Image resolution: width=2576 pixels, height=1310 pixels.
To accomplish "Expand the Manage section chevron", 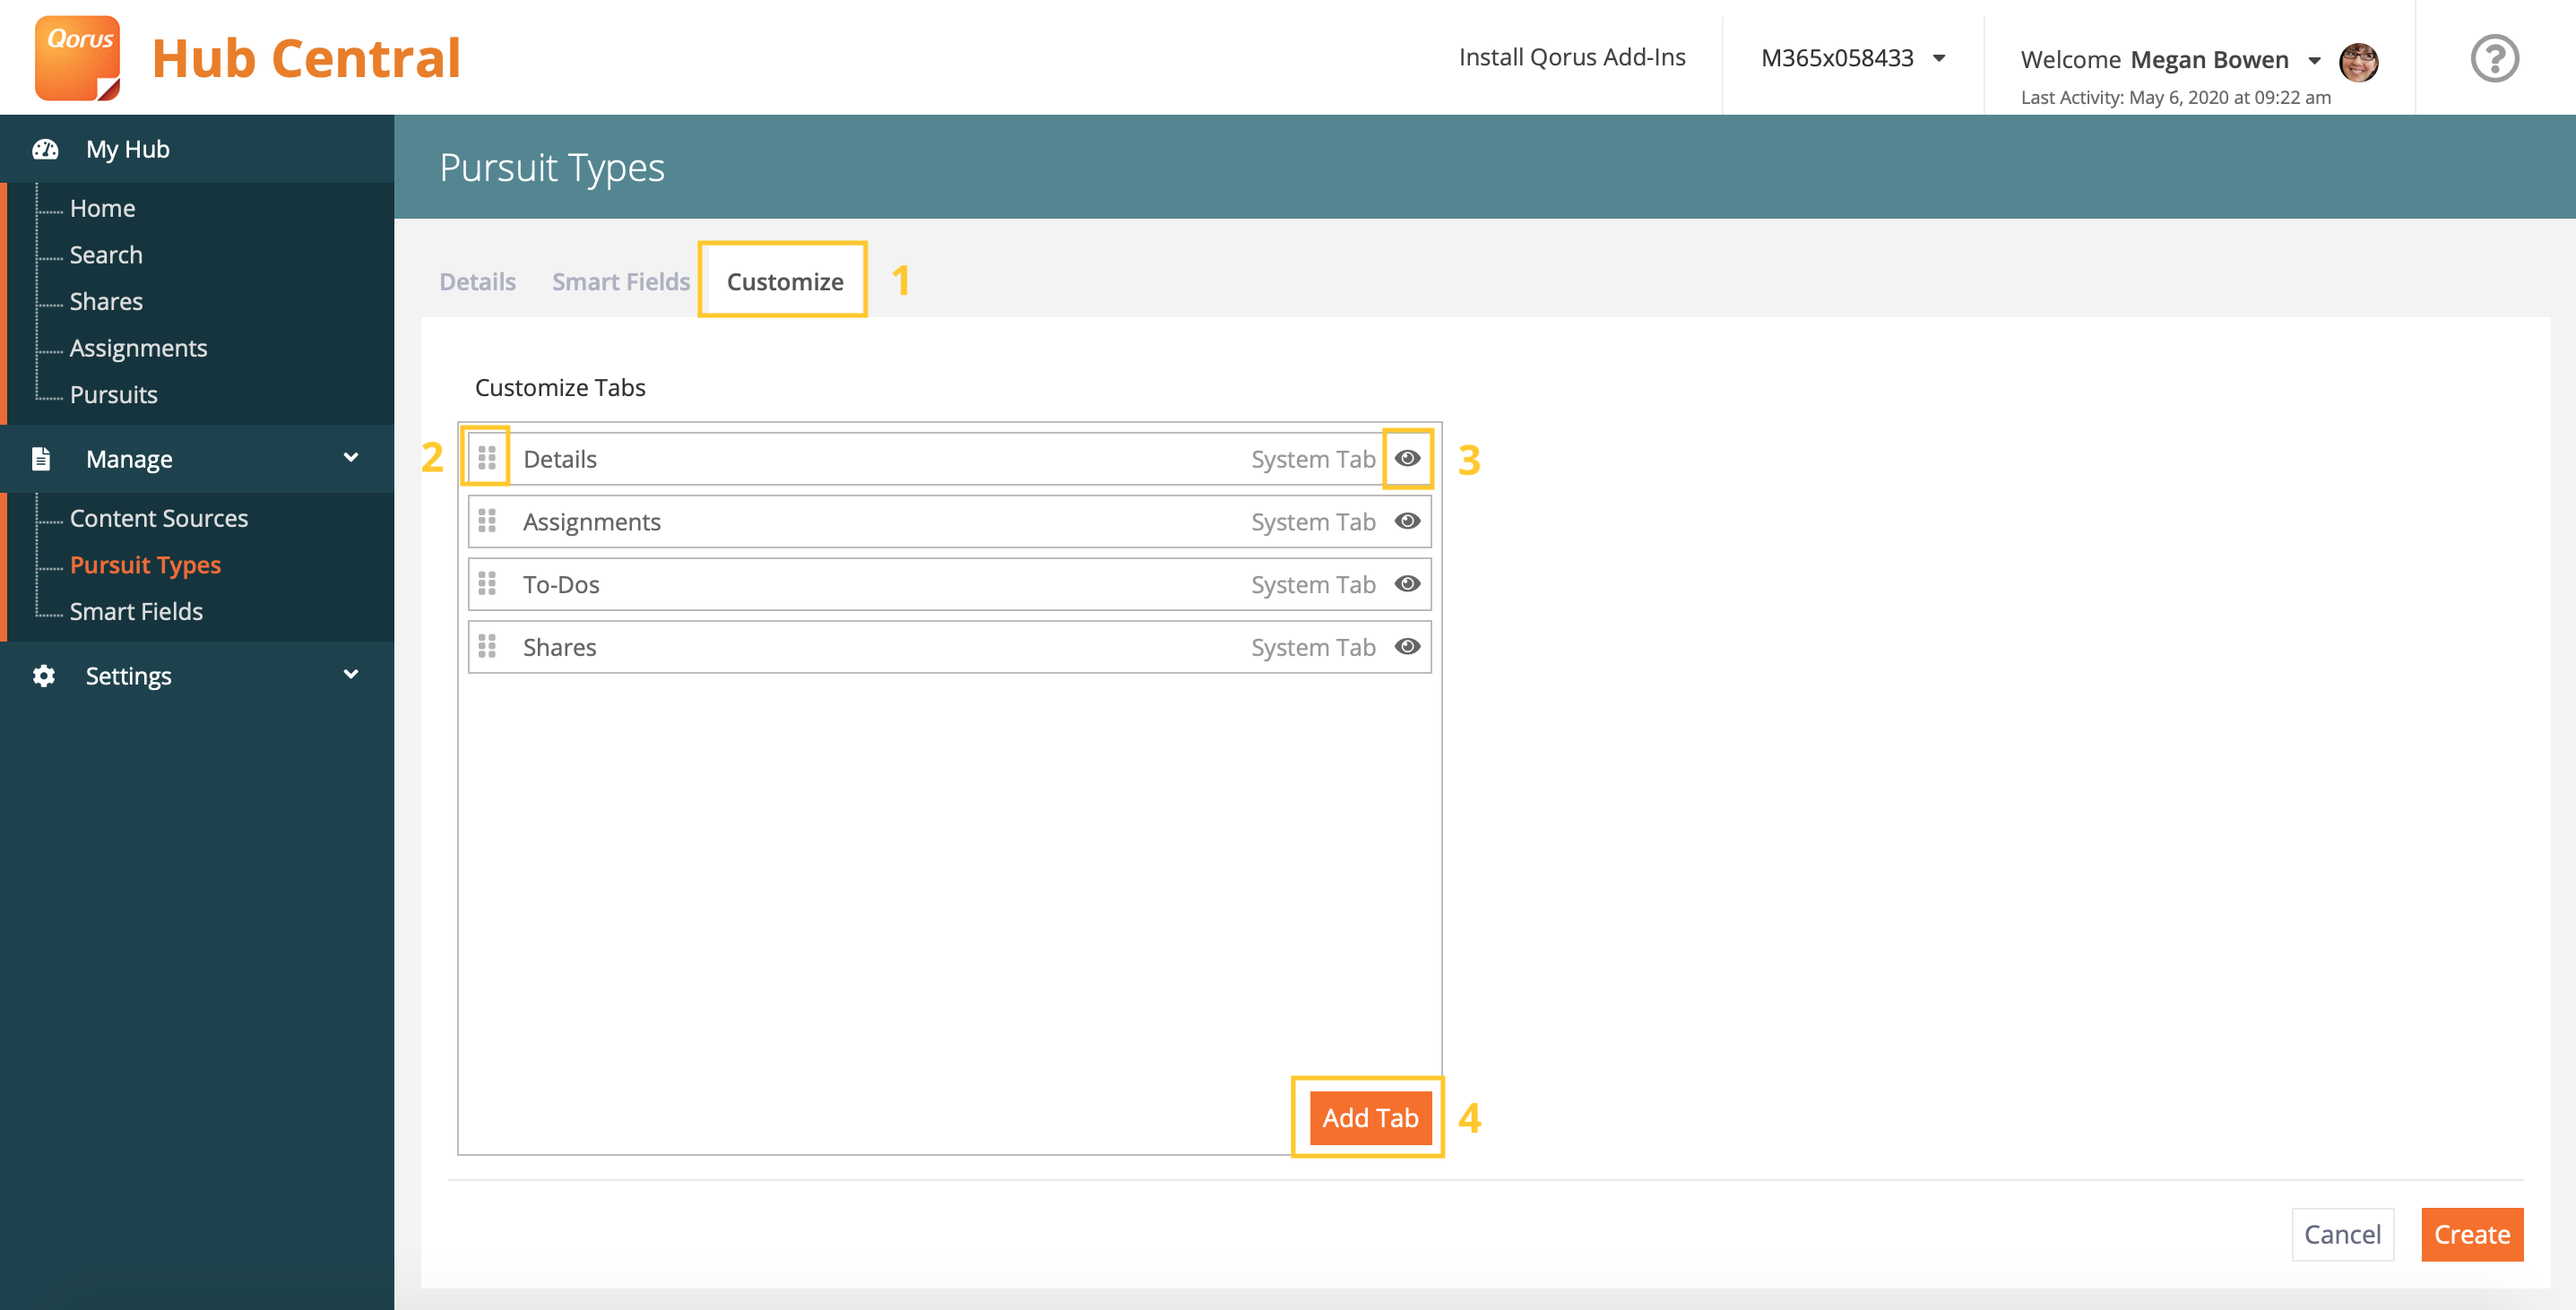I will [351, 457].
